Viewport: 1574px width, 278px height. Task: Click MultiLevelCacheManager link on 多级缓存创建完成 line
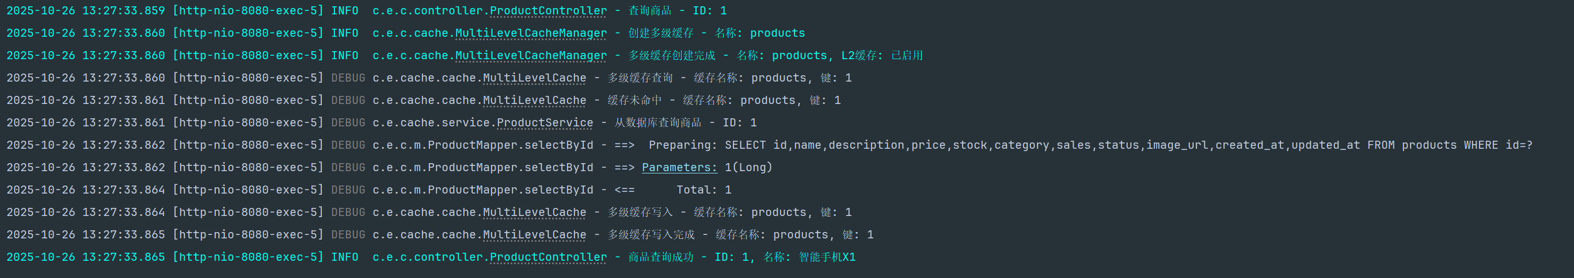(x=530, y=56)
